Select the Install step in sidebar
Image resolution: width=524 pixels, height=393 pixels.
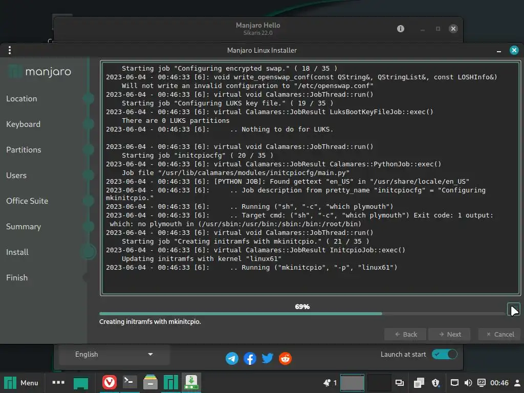point(17,252)
